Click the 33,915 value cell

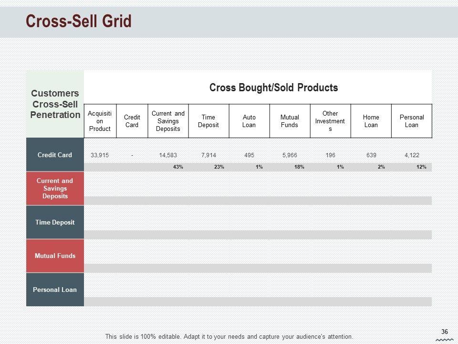[100, 155]
